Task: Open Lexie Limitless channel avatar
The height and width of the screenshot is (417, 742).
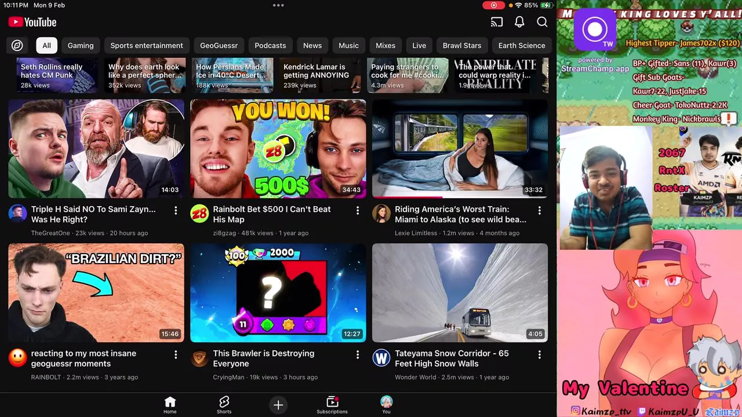Action: [381, 214]
